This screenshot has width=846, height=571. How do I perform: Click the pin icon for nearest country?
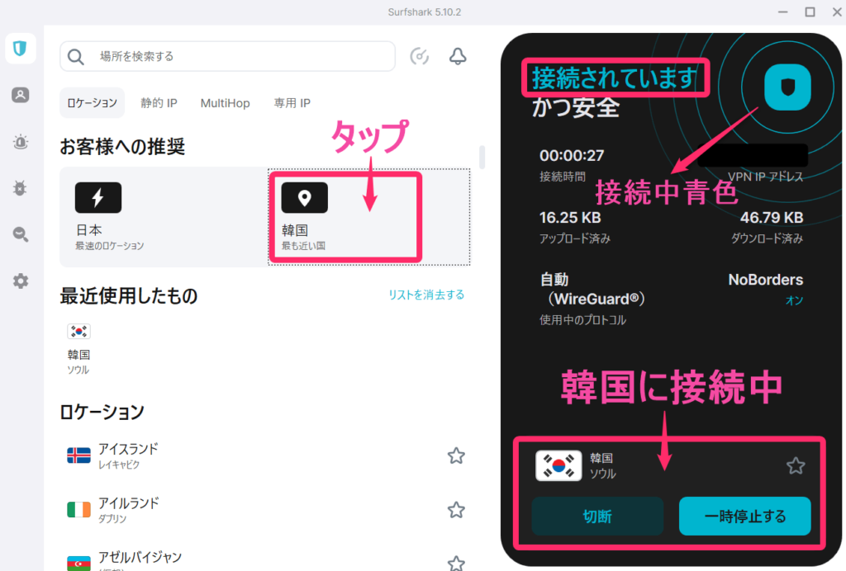(304, 198)
